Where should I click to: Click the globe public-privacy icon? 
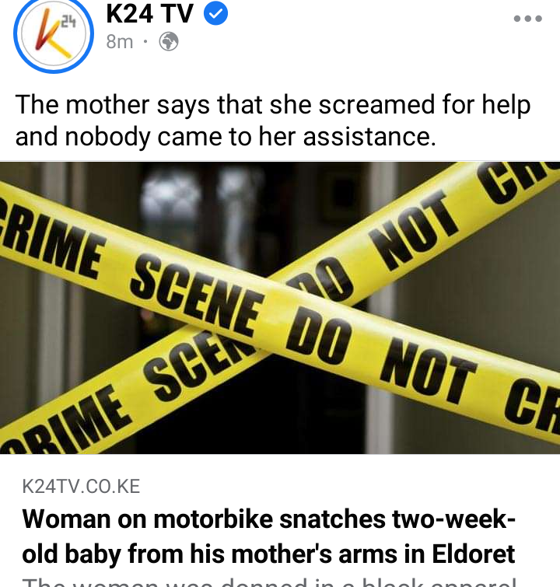(169, 41)
